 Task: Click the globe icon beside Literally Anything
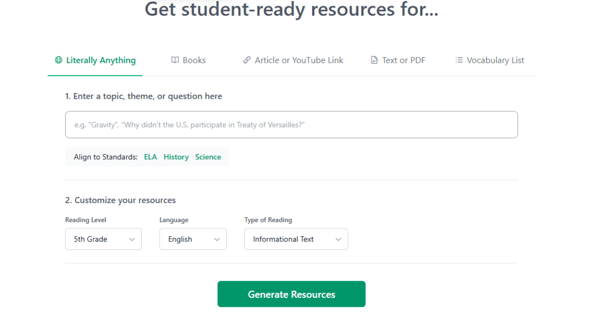[58, 60]
